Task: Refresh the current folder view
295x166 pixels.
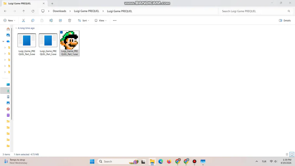Action: (x=33, y=11)
